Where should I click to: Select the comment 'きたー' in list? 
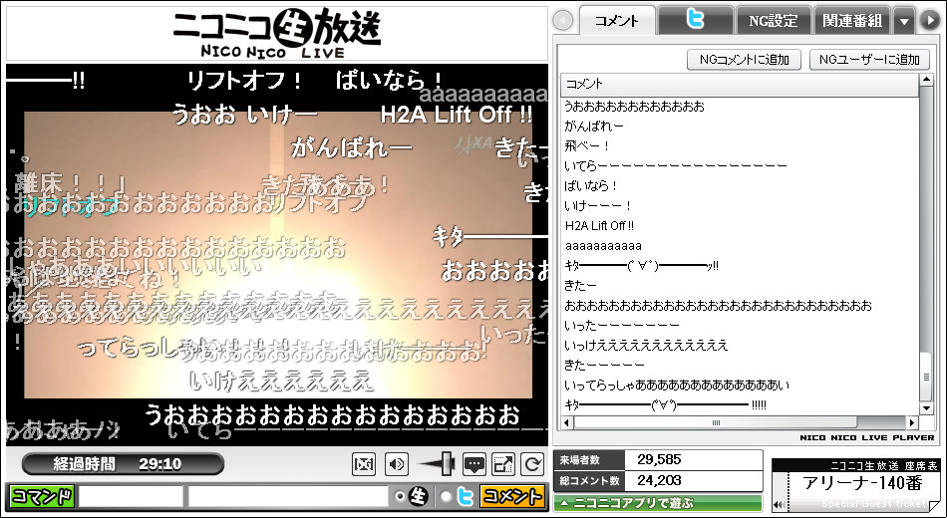pos(580,286)
